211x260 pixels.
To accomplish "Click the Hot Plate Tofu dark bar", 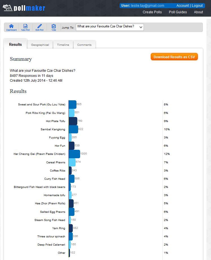I will coord(73,121).
